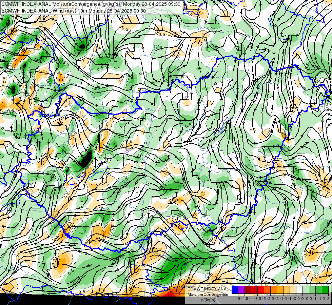Click the '-2.5' tick label in the legend
The width and height of the screenshot is (332, 305).
tap(270, 299)
